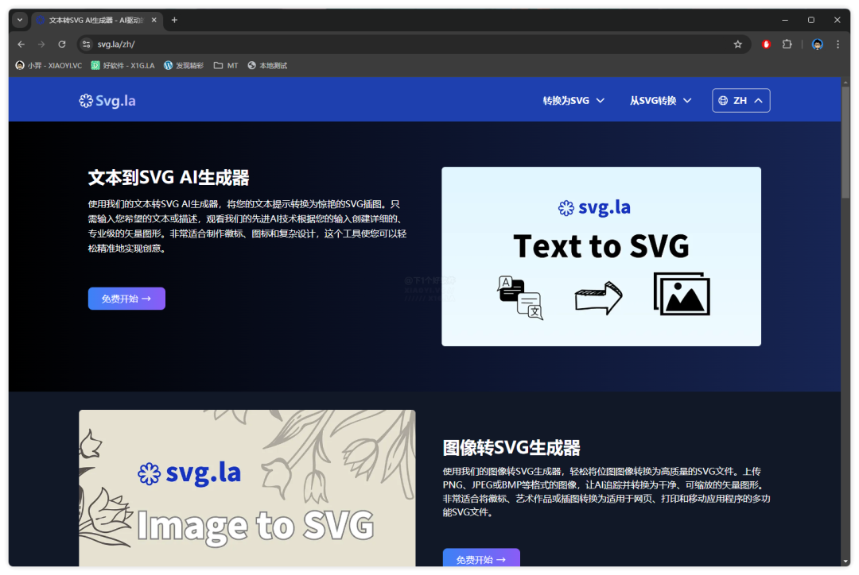Viewport: 859px width, 575px height.
Task: Expand the 从SVG转换 menu
Action: click(661, 101)
